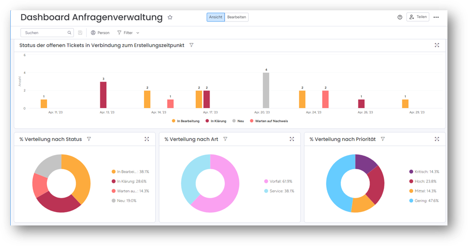Toggle Warten auf Nachweis series in legend

(269, 121)
